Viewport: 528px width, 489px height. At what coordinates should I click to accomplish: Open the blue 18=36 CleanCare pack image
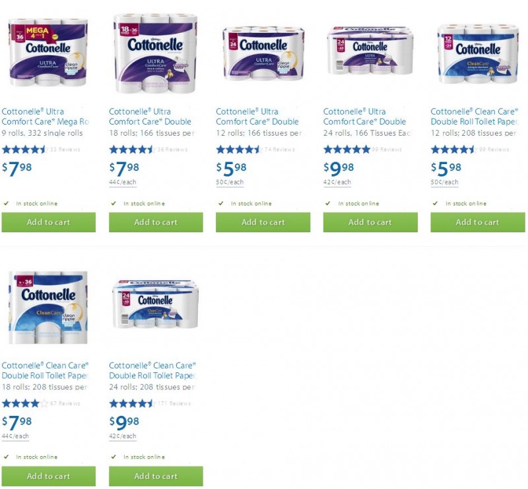tap(48, 307)
